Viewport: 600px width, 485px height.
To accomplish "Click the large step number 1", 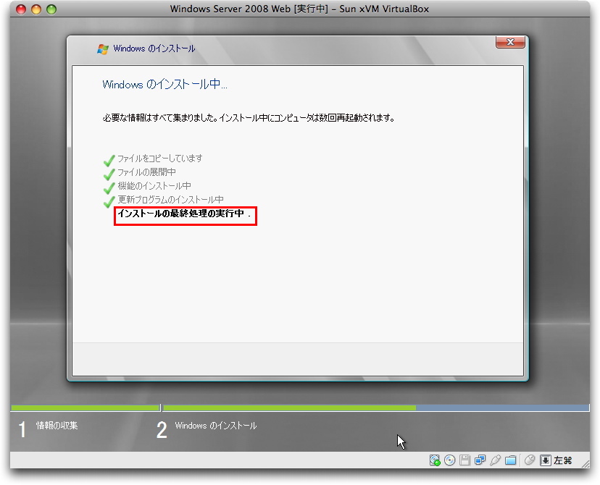I will pos(22,429).
